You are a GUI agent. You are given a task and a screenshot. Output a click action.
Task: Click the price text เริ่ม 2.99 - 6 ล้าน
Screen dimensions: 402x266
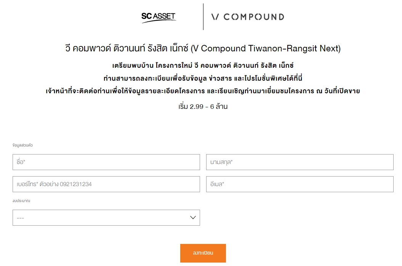click(x=203, y=106)
